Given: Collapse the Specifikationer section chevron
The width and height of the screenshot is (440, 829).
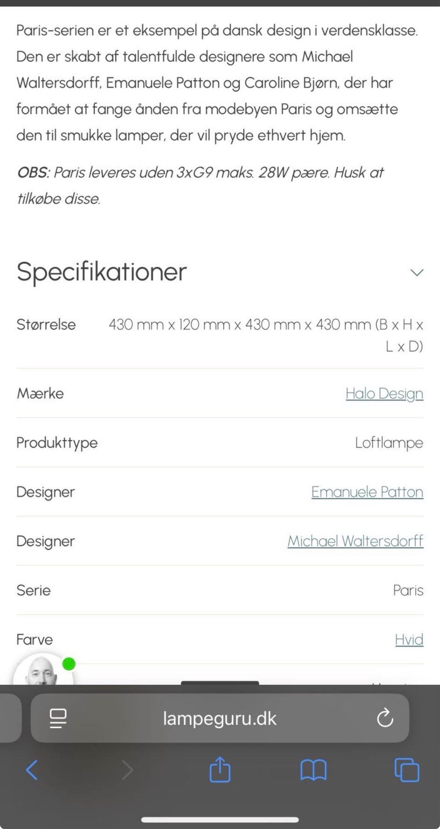Looking at the screenshot, I should tap(416, 273).
